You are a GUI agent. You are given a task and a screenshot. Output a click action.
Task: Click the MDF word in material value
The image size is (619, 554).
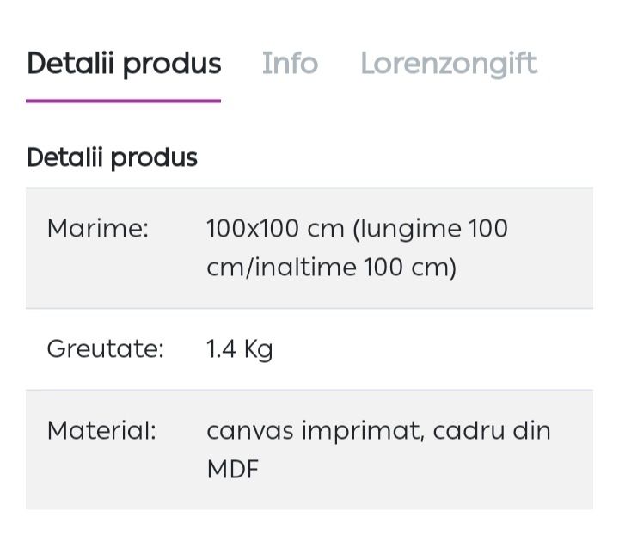pos(233,469)
